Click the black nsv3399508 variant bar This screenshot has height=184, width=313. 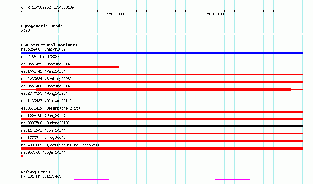[162, 126]
